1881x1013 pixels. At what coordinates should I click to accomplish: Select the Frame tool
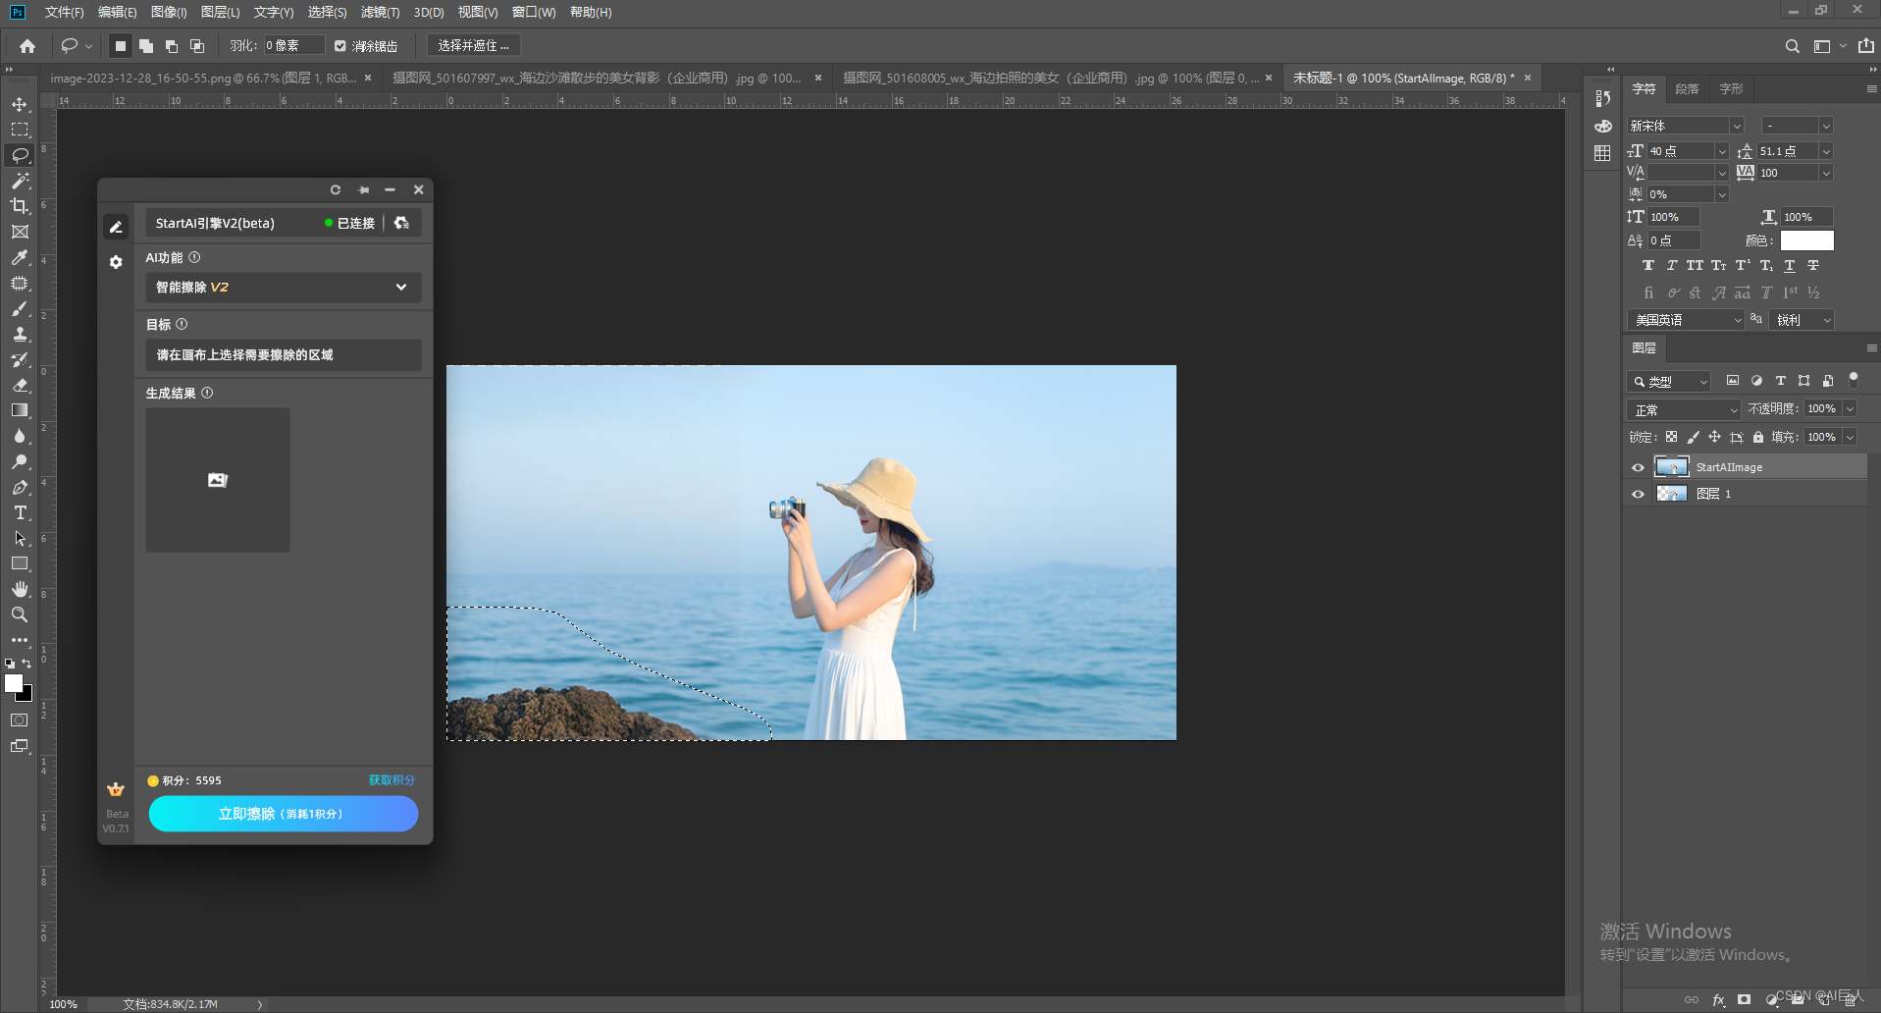tap(20, 232)
